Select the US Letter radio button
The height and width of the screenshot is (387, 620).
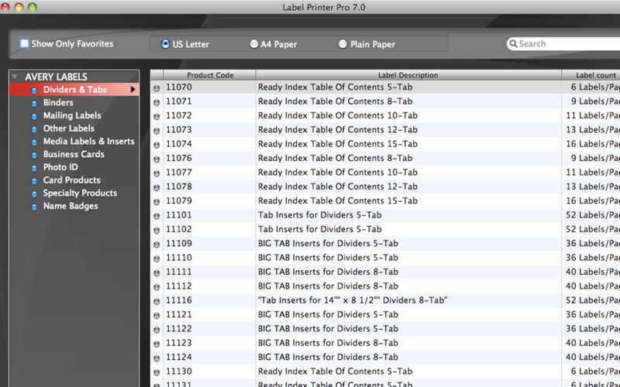(x=166, y=44)
